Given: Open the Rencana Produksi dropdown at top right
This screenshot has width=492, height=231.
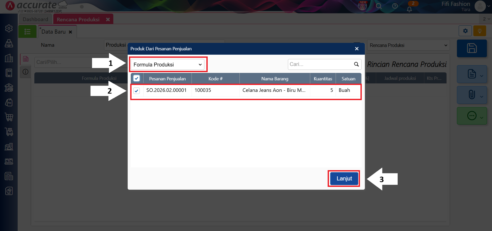Looking at the screenshot, I should (408, 45).
